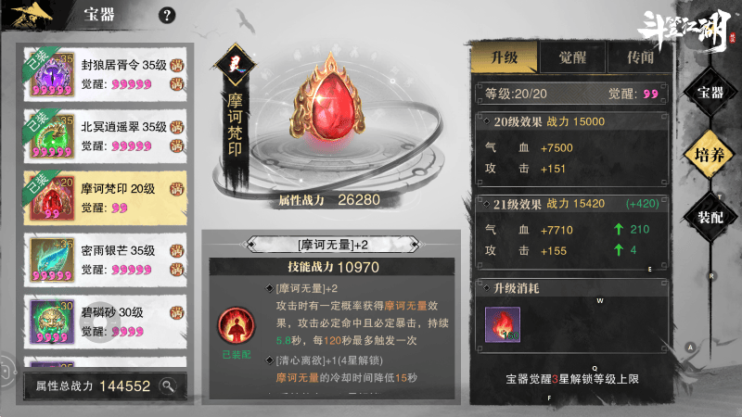Switch to the 传闻 tab

(x=640, y=57)
